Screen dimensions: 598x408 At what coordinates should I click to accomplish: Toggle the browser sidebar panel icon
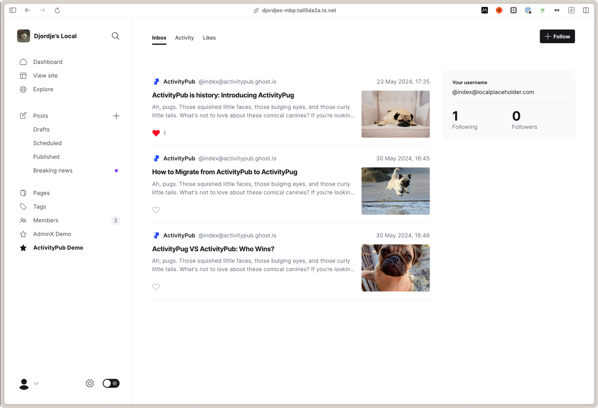(x=13, y=10)
